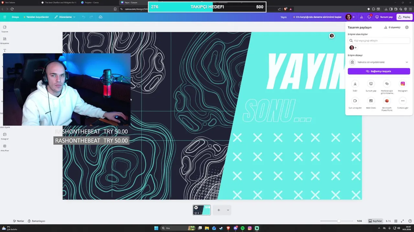This screenshot has height=232, width=414.
Task: Open the Tasarım panel in the sidebar
Action: (5, 29)
